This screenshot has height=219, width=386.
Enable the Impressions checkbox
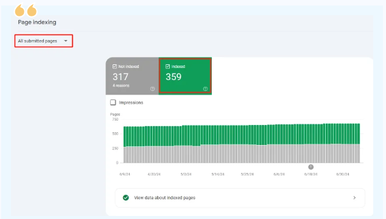click(113, 103)
